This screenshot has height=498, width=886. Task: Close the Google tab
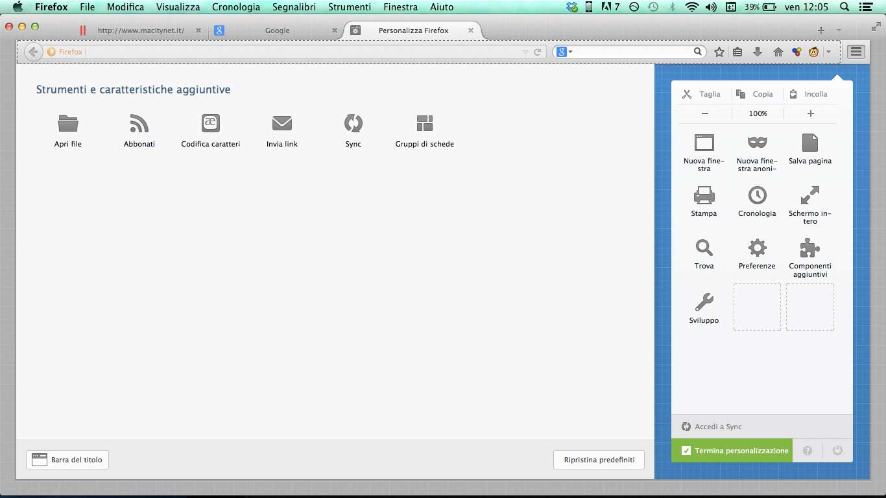coord(335,30)
